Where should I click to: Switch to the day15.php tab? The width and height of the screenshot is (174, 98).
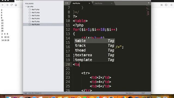(98, 3)
